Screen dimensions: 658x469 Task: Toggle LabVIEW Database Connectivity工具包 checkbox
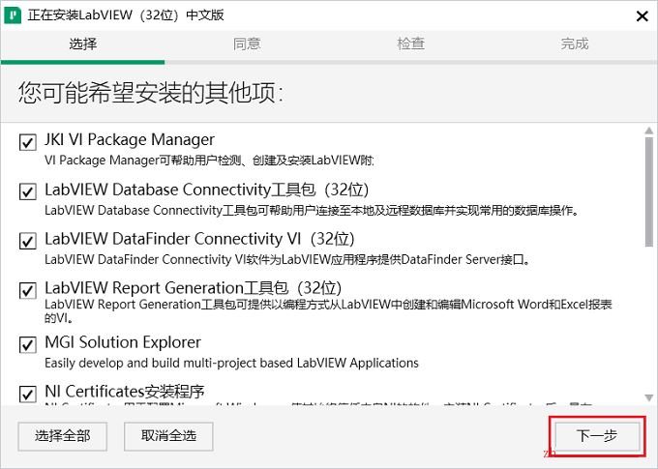coord(27,191)
